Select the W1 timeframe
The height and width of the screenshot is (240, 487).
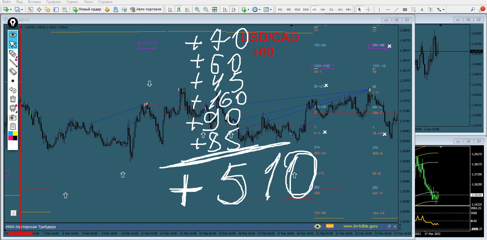(340, 9)
